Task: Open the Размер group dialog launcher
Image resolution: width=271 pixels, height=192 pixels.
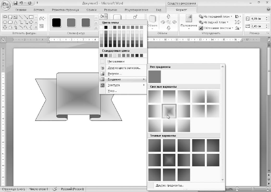Action: click(268, 33)
